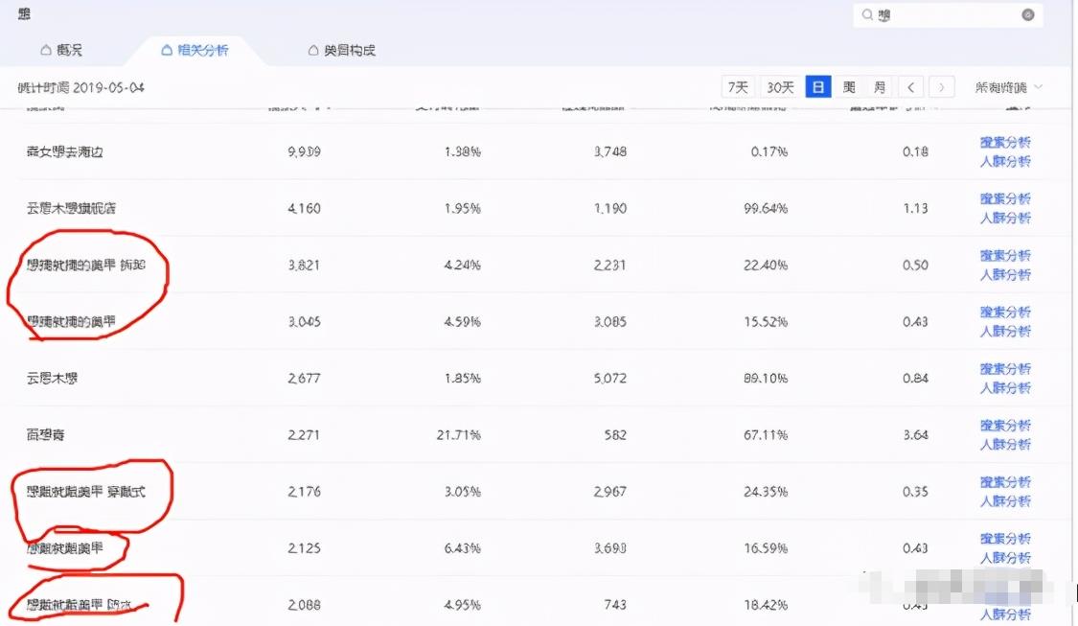Choose the 日 daily period button
Screen dimensions: 1078x626
818,87
